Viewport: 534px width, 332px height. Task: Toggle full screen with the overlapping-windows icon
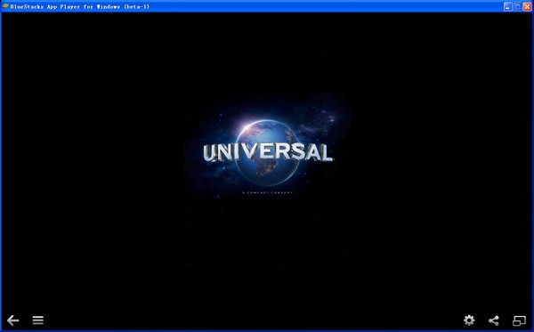click(x=519, y=320)
